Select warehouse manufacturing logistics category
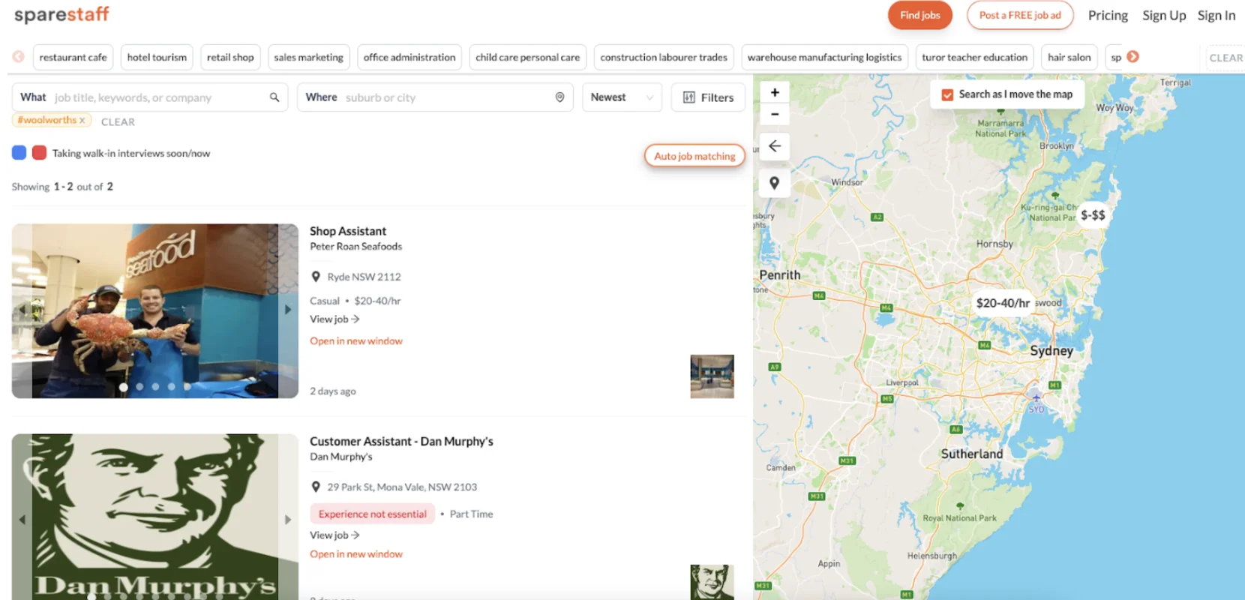The width and height of the screenshot is (1245, 600). [824, 57]
